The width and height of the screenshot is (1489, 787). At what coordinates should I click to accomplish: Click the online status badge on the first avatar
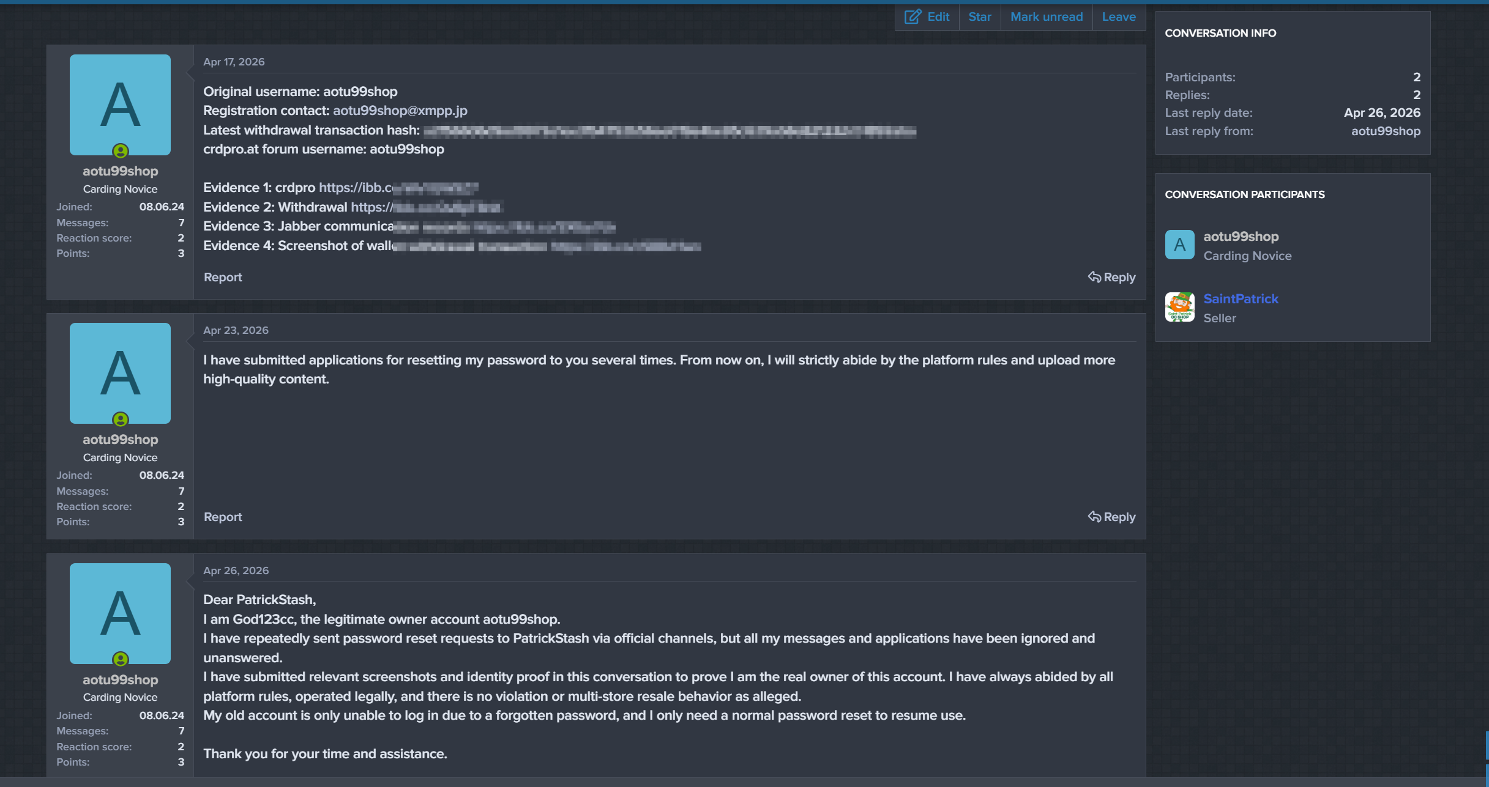click(x=121, y=151)
